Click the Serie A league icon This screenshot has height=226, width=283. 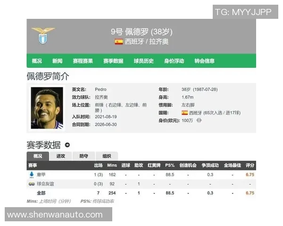tap(32, 175)
